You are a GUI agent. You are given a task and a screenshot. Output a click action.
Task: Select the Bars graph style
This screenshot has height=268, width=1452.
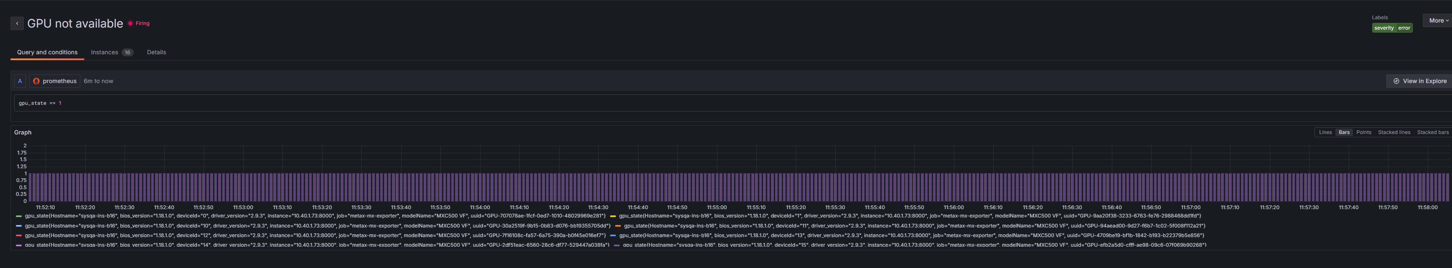coord(1344,132)
